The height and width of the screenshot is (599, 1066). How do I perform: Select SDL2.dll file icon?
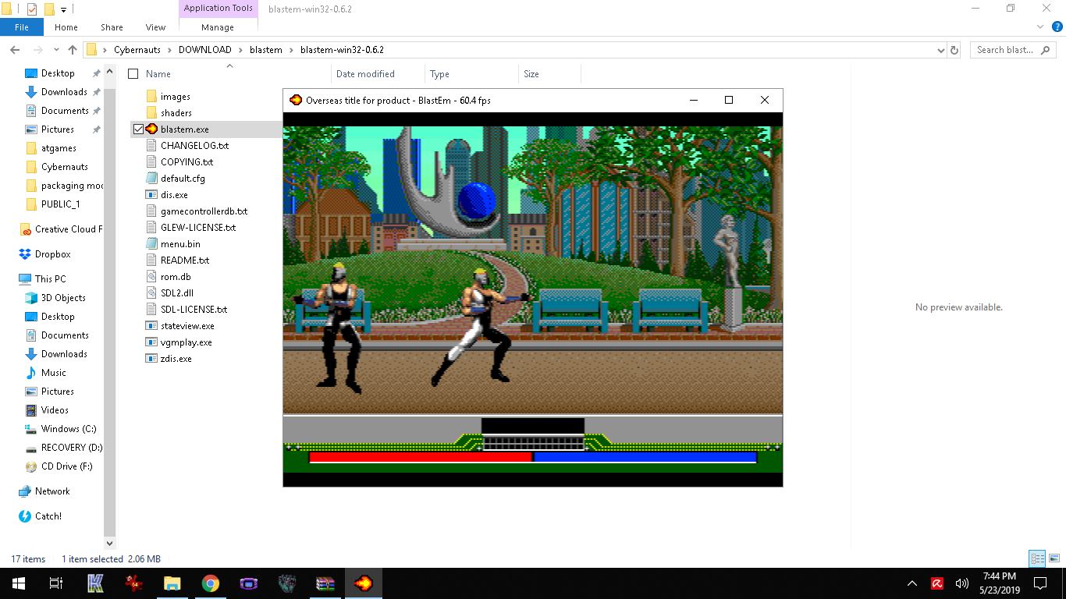point(151,293)
